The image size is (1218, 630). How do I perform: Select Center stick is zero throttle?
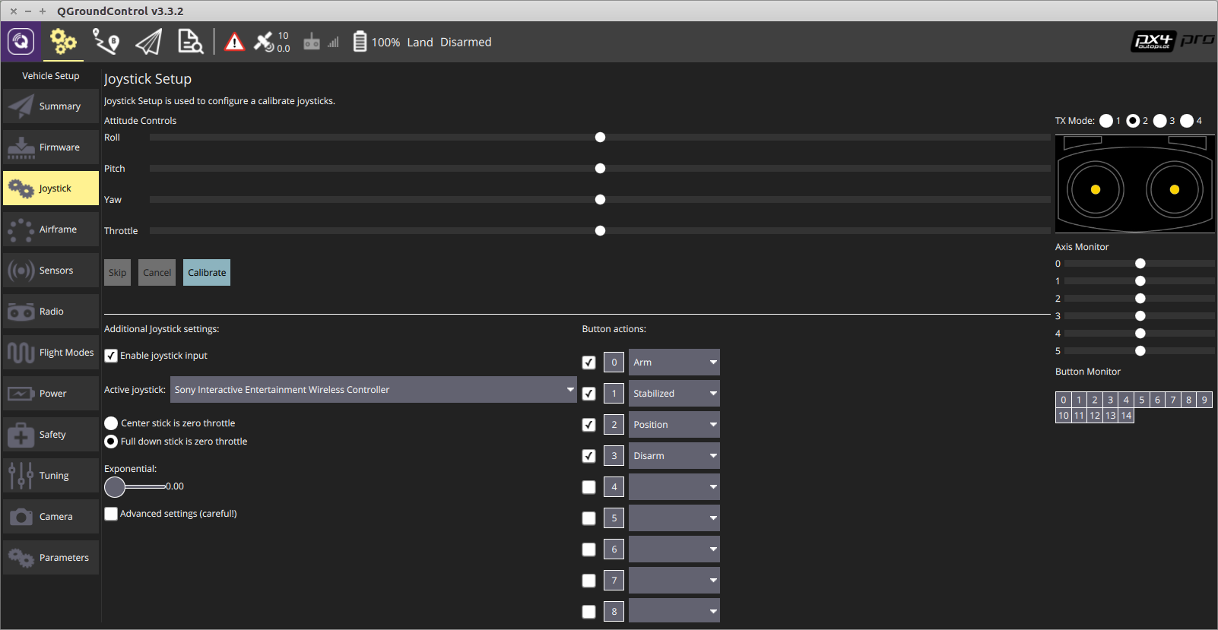(x=111, y=423)
